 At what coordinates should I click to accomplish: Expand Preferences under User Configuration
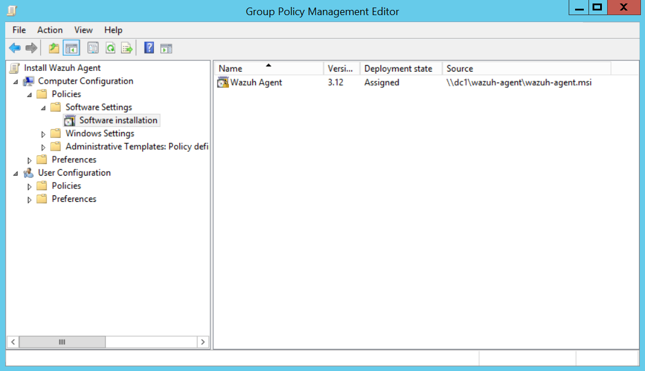[x=29, y=199]
